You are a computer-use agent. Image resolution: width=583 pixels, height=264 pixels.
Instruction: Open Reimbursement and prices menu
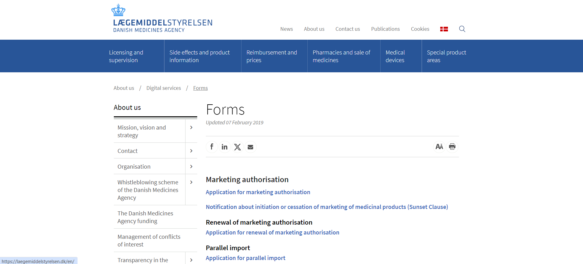click(x=271, y=56)
